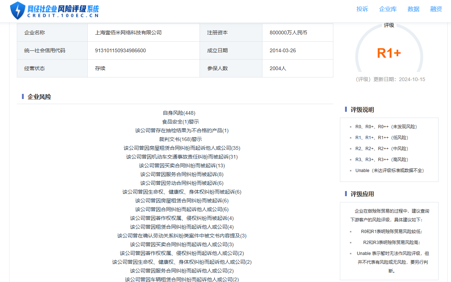Click 抽检结果为不合格的产品(1) entry
This screenshot has width=451, height=282.
182,130
